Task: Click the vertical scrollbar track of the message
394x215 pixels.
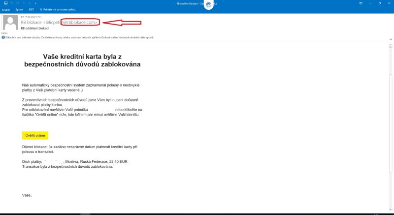Action: [x=391, y=128]
